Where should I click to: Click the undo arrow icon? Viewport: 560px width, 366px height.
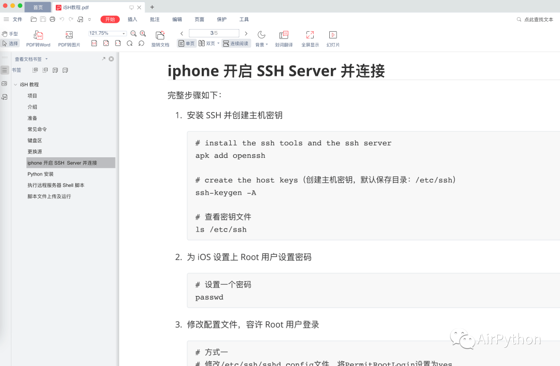click(x=62, y=19)
